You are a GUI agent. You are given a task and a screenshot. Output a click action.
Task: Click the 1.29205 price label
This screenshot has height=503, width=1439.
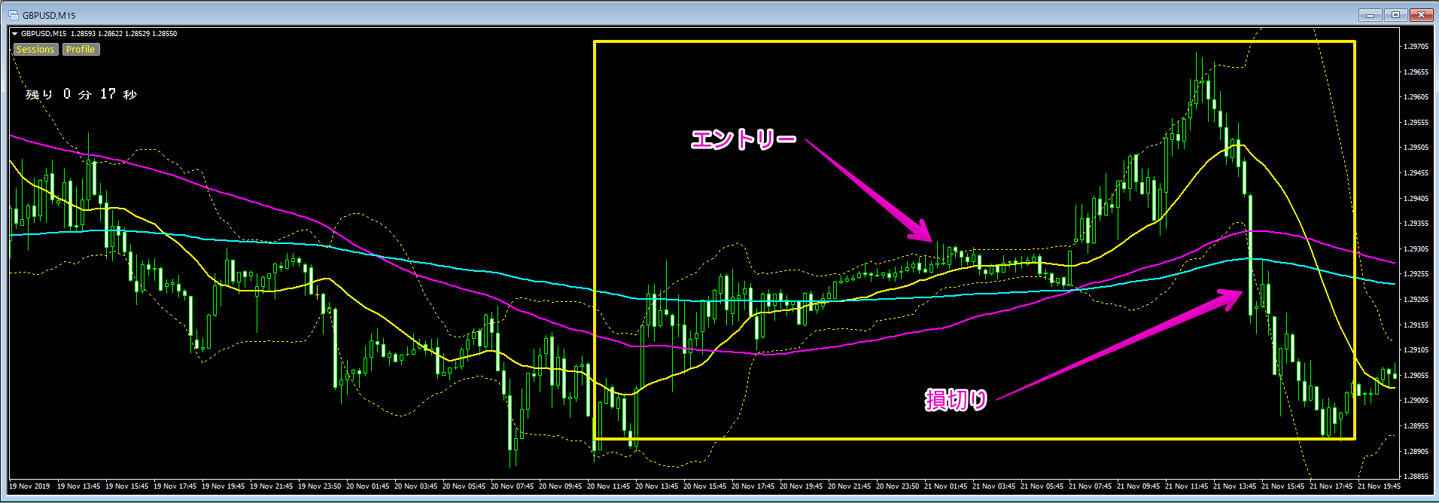pyautogui.click(x=1416, y=300)
